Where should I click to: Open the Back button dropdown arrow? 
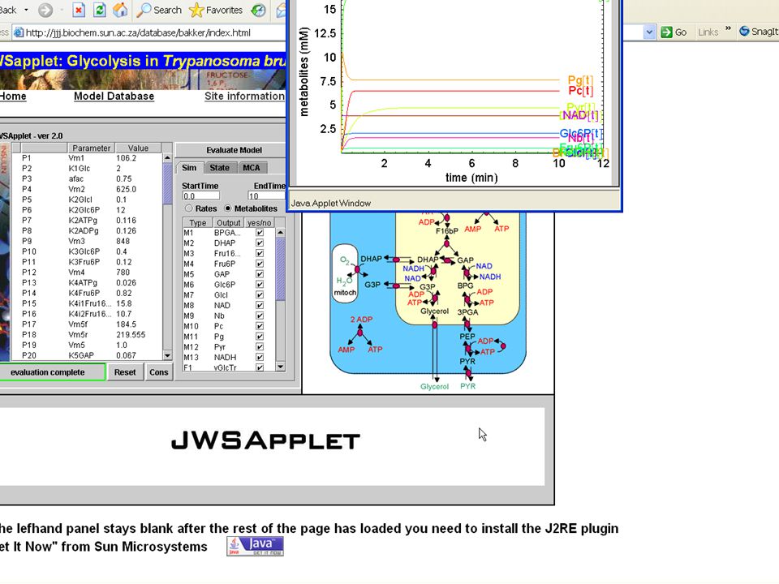click(x=26, y=10)
